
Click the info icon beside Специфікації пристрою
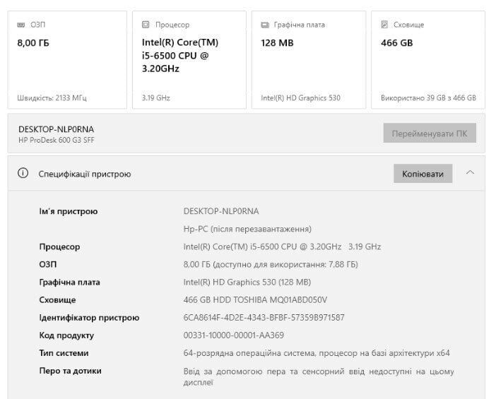23,174
